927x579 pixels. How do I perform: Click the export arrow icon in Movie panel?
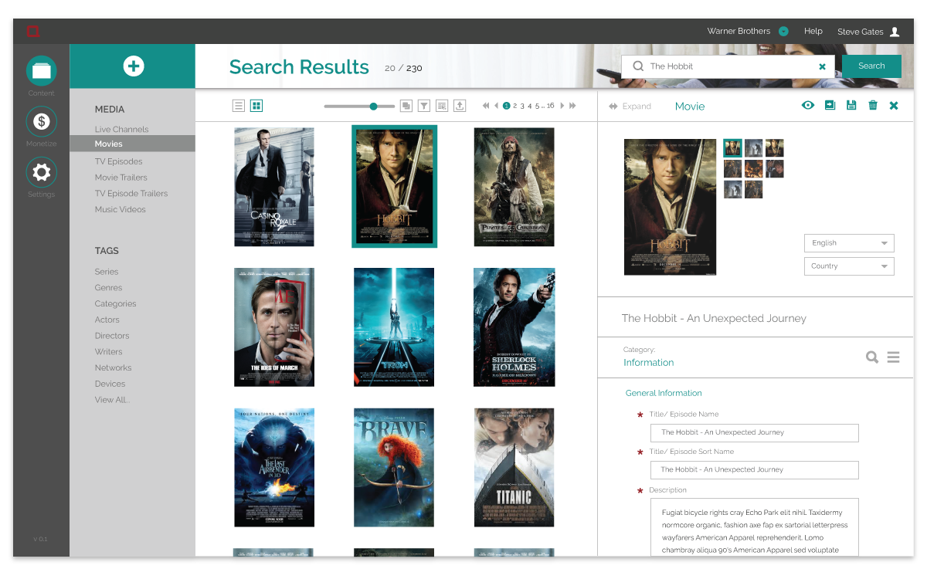830,105
